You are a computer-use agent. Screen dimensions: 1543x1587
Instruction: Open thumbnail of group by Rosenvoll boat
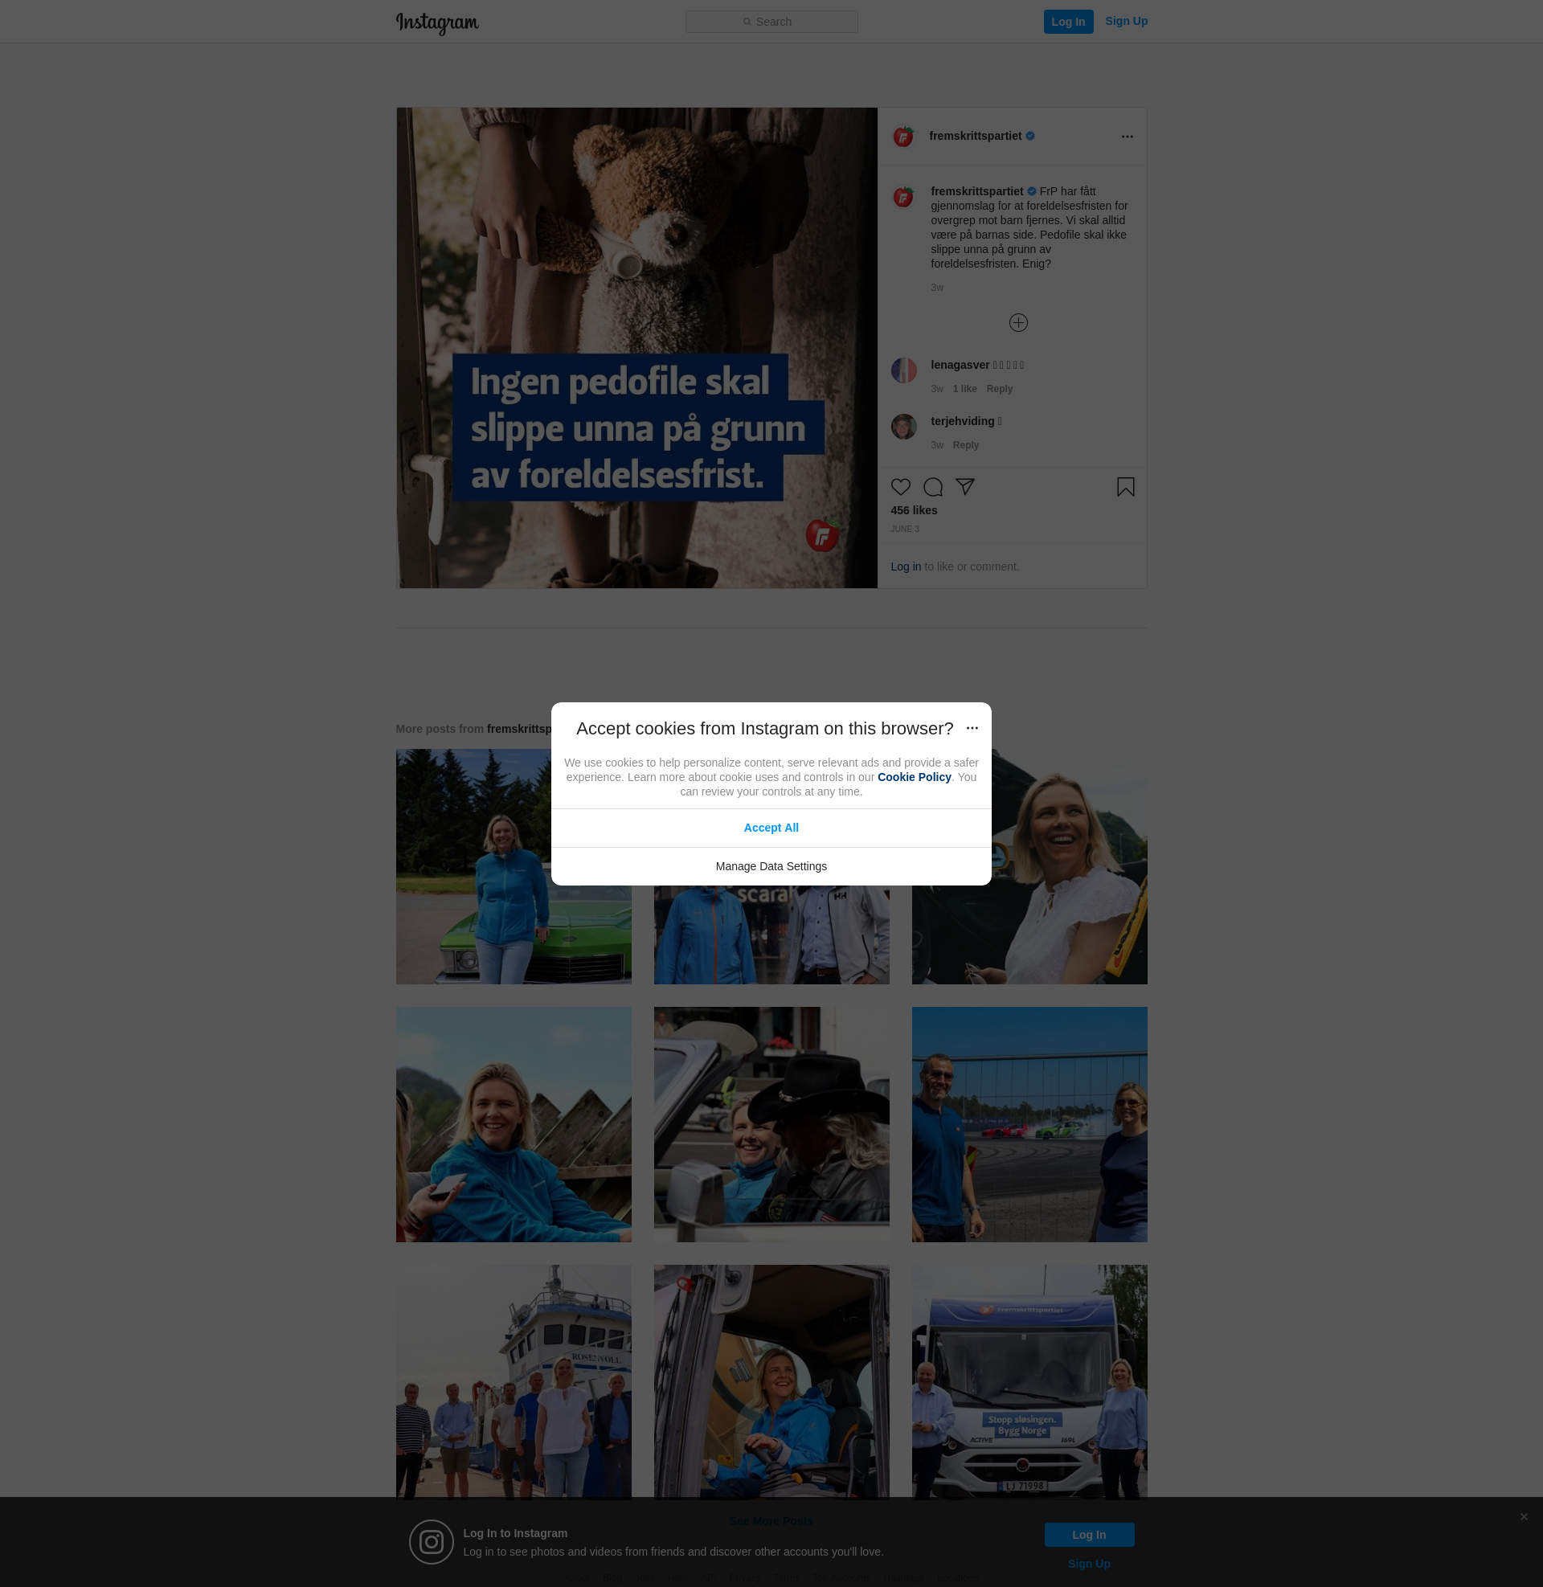coord(513,1382)
